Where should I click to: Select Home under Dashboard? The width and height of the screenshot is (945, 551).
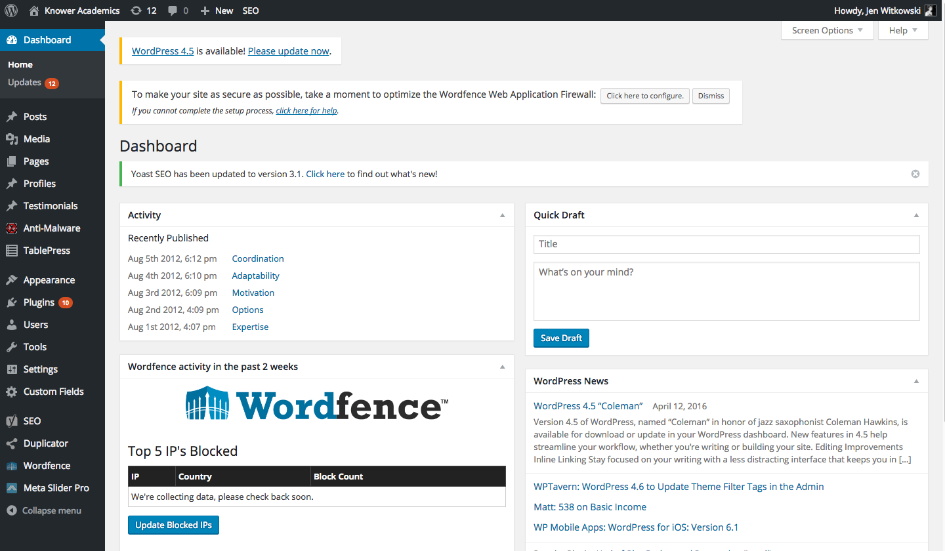[20, 64]
